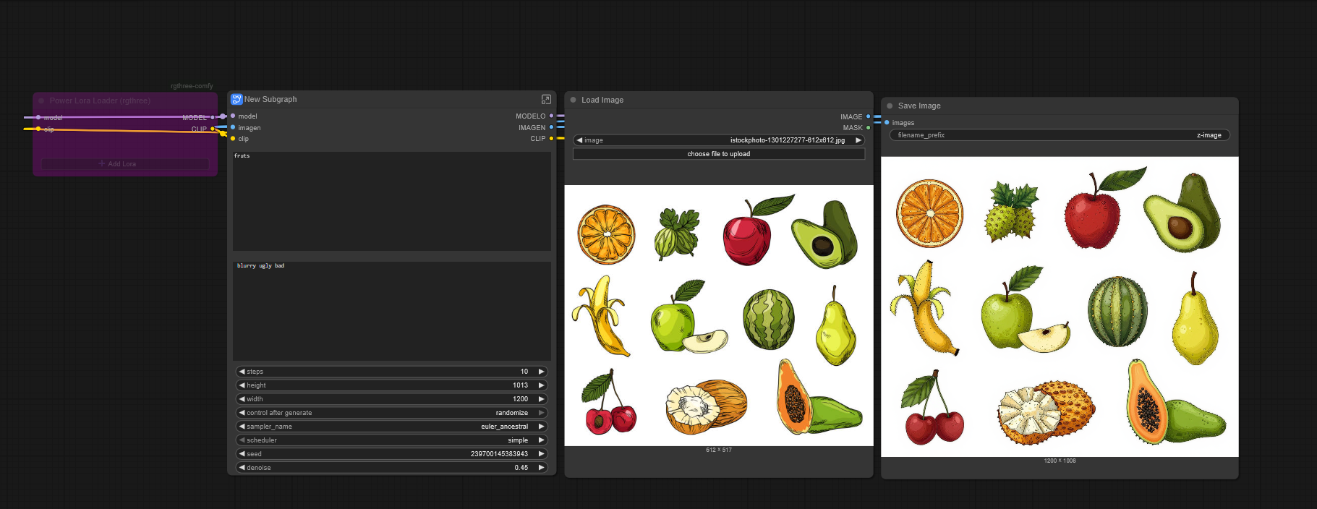The height and width of the screenshot is (509, 1317).
Task: Collapse the Save Image node via its dot
Action: [890, 106]
